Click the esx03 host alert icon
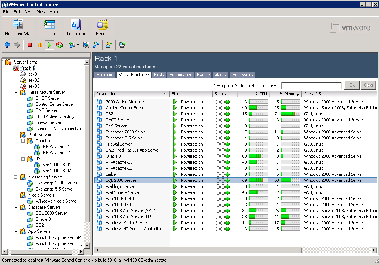380x265 pixels. (23, 86)
